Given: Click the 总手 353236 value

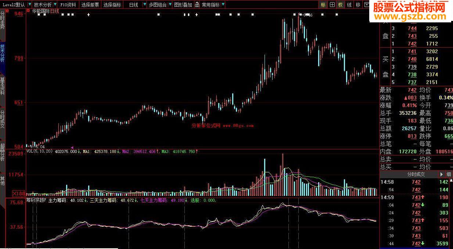Looking at the screenshot, I should pyautogui.click(x=407, y=113).
